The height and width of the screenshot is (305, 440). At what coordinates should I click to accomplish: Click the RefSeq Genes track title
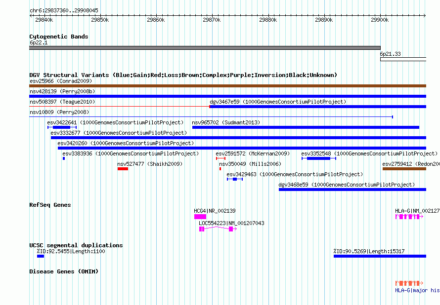(50, 205)
